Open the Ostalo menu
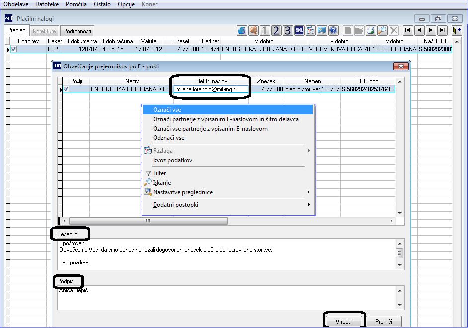The height and width of the screenshot is (328, 468). tap(102, 4)
